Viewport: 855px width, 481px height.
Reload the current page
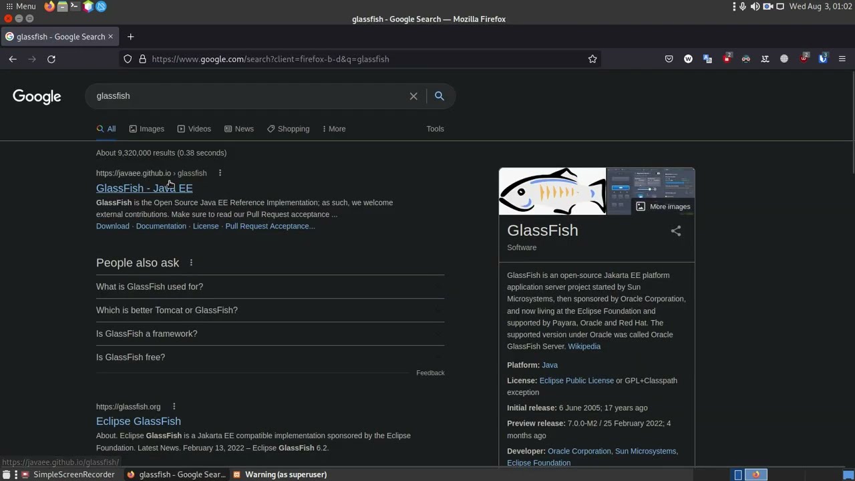point(51,59)
